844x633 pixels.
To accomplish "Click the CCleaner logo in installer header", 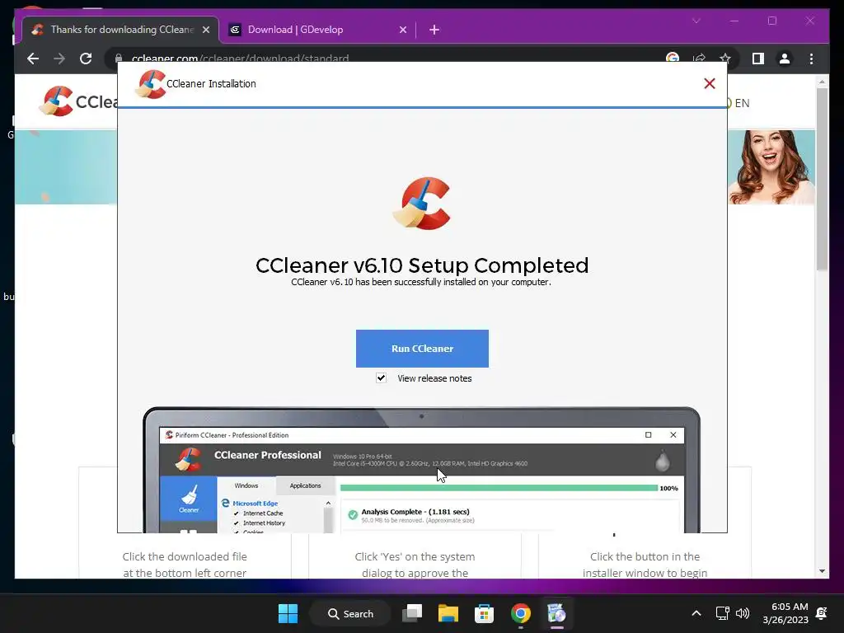I will coord(150,85).
